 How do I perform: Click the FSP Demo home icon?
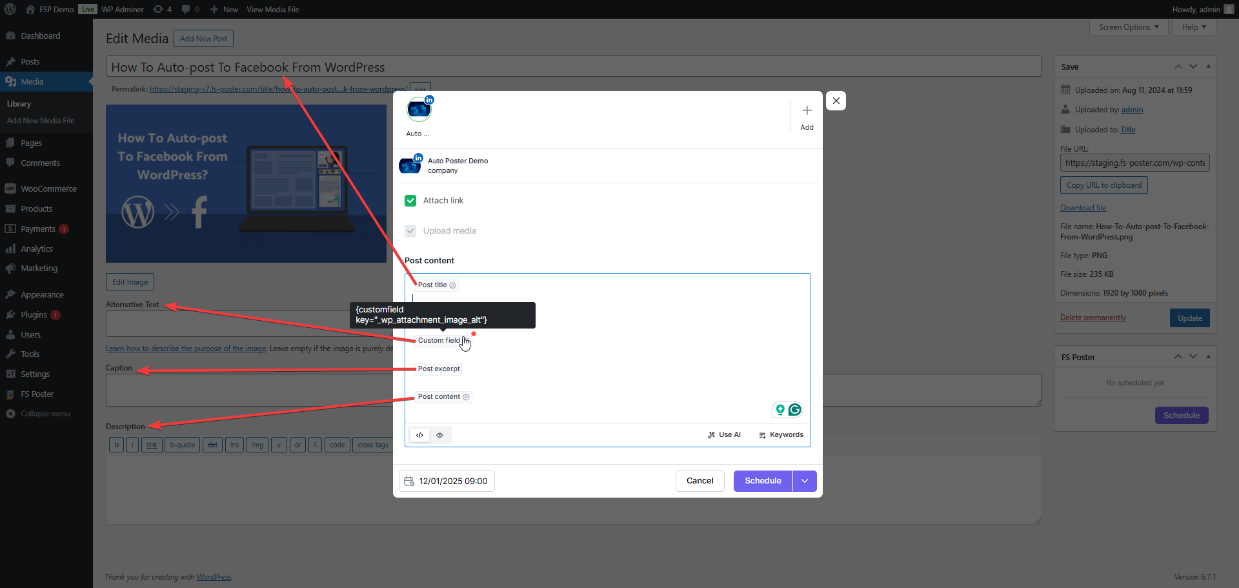click(30, 9)
